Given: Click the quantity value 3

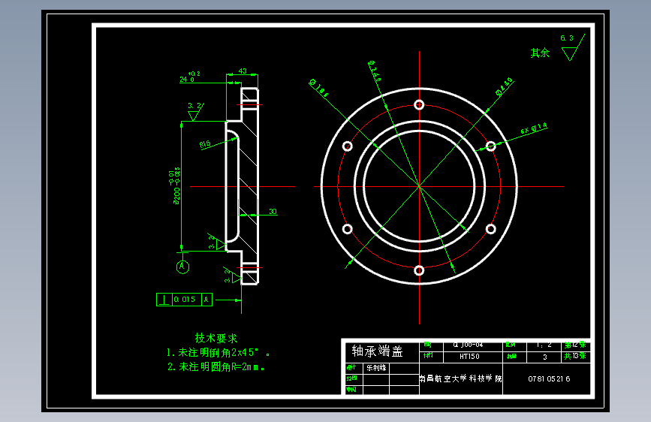Looking at the screenshot, I should pos(545,357).
